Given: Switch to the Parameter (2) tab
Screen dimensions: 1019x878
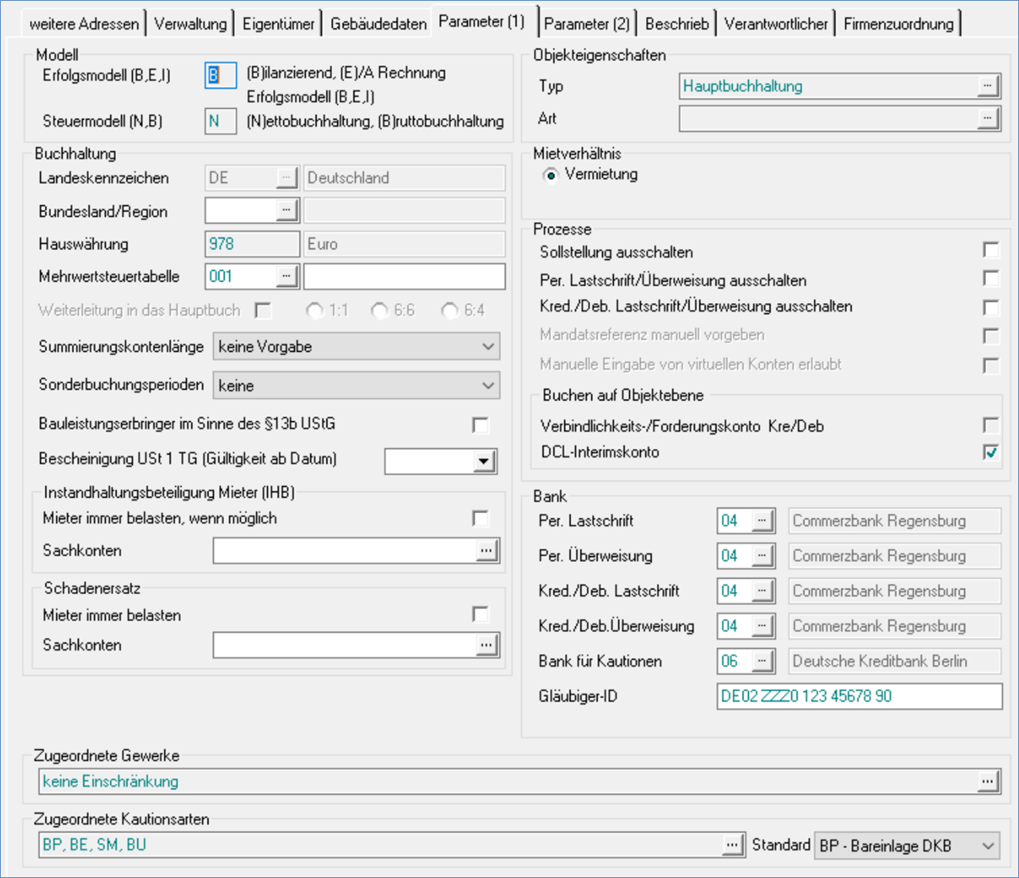Looking at the screenshot, I should click(586, 24).
